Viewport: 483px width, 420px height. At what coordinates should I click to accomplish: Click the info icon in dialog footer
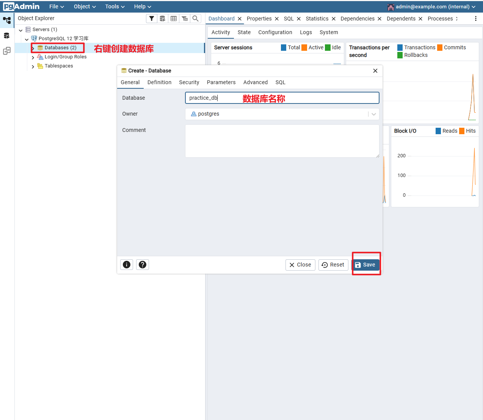point(127,265)
